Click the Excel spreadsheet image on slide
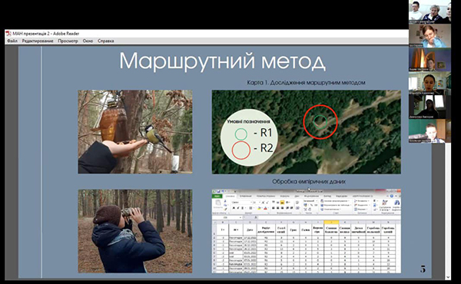 (306, 231)
